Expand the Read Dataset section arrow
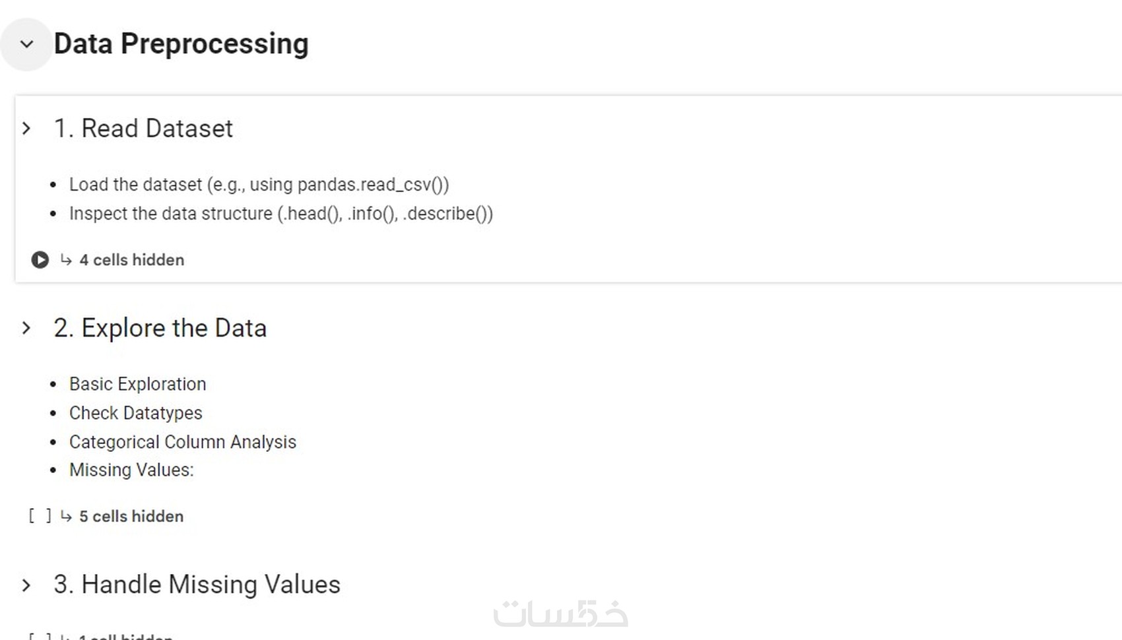Image resolution: width=1122 pixels, height=640 pixels. tap(26, 129)
